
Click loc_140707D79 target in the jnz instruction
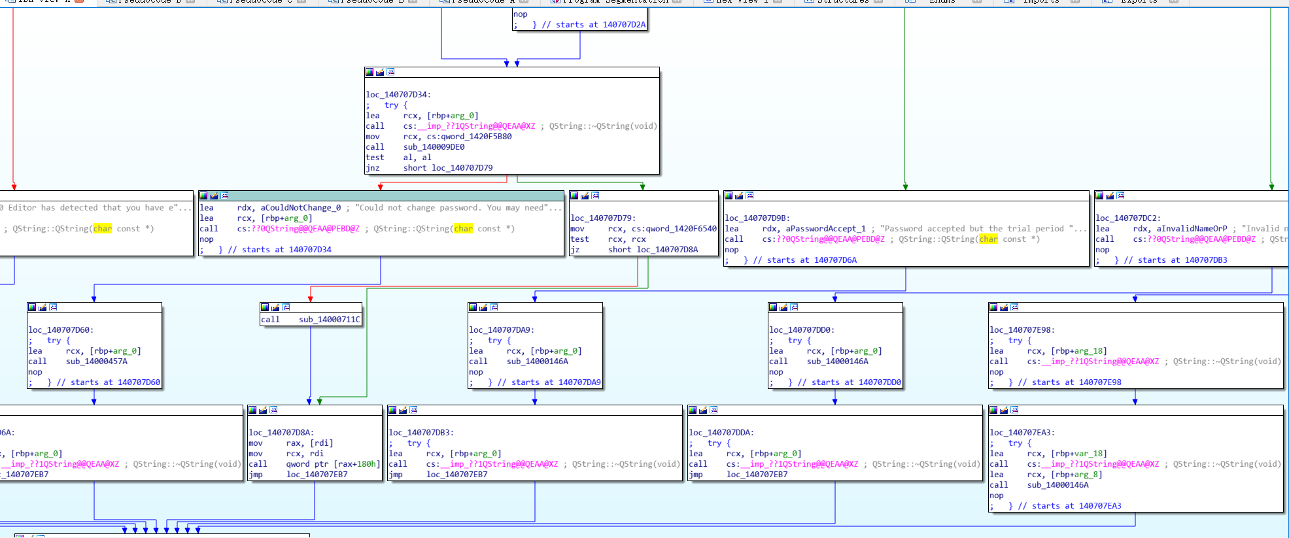pos(462,168)
